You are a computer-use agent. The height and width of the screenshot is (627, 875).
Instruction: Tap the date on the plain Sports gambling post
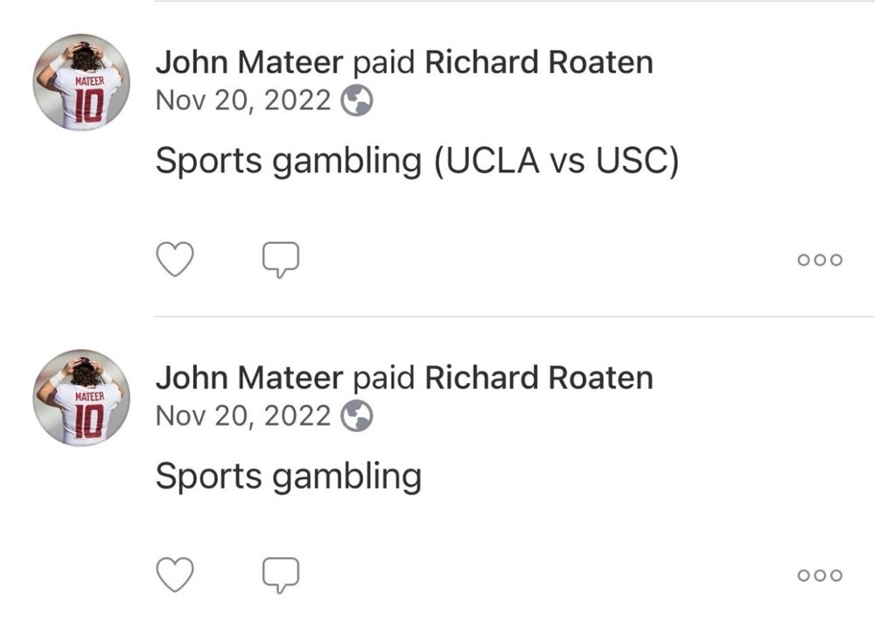(243, 416)
